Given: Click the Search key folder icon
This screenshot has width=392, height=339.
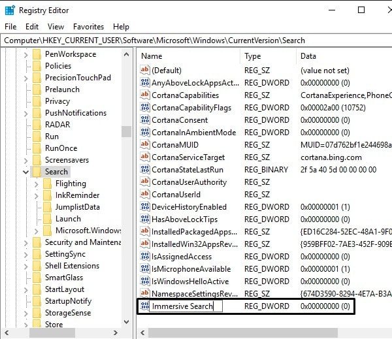Looking at the screenshot, I should (37, 172).
